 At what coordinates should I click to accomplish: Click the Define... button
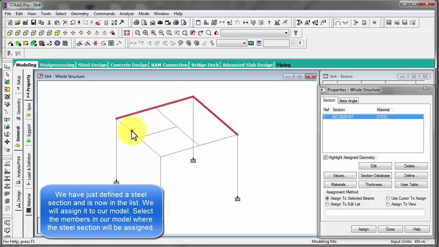coord(411,176)
